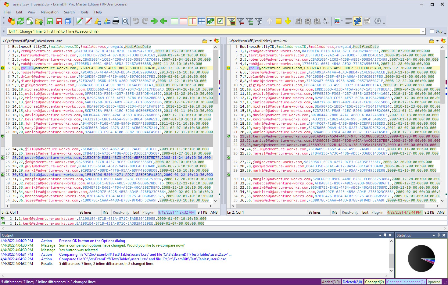Click the yellow down arrow Next Difference icon
Screen dimensions: 448x285
click(288, 21)
